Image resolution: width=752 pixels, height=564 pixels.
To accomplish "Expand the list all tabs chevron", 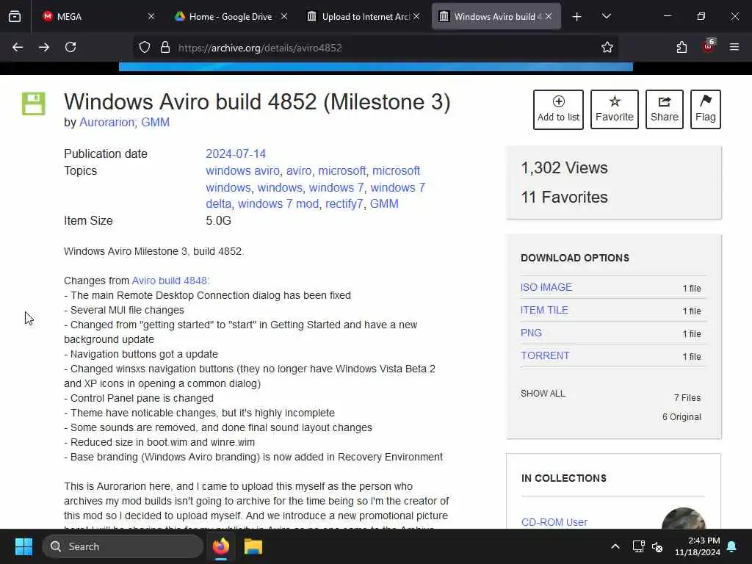I will (x=606, y=17).
